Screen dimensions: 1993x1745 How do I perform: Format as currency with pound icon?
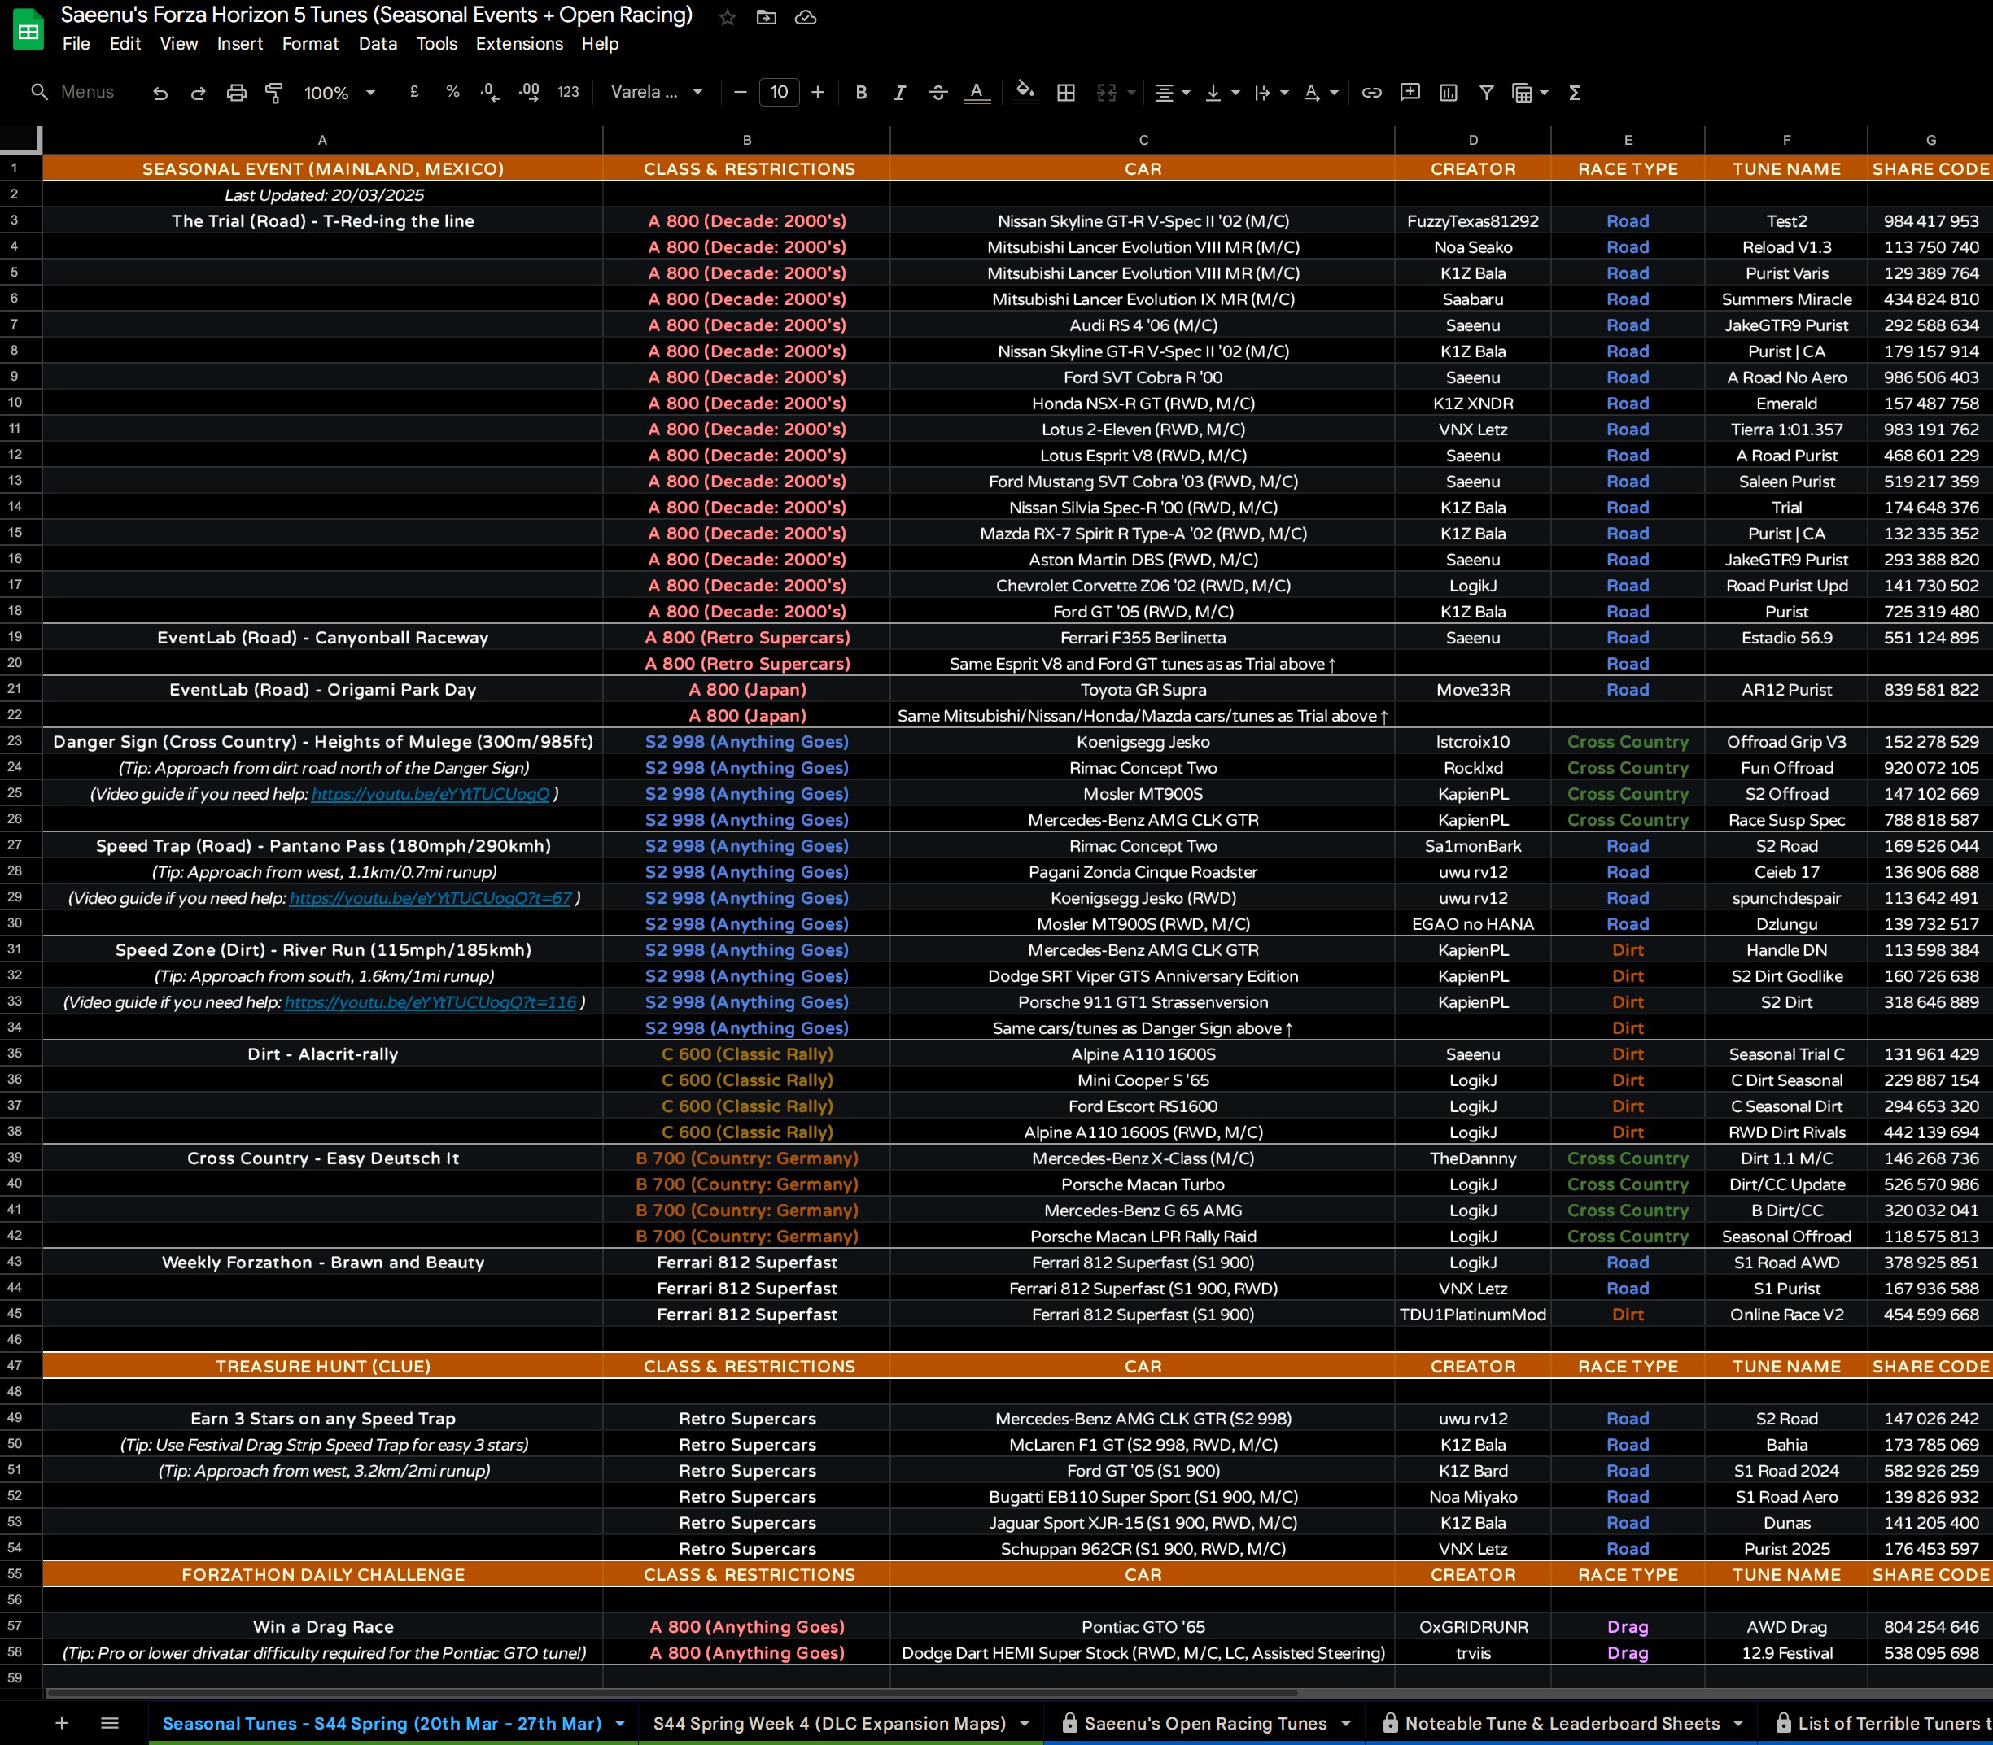(x=414, y=92)
